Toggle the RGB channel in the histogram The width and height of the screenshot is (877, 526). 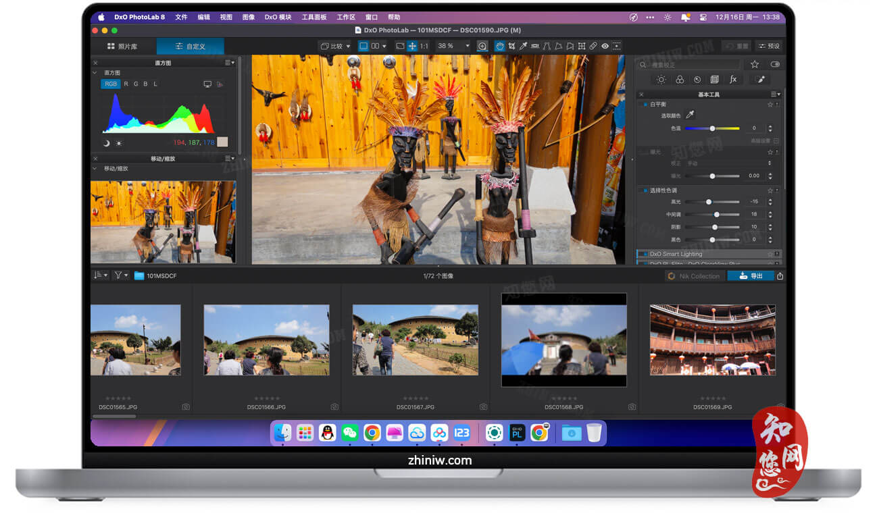coord(110,84)
